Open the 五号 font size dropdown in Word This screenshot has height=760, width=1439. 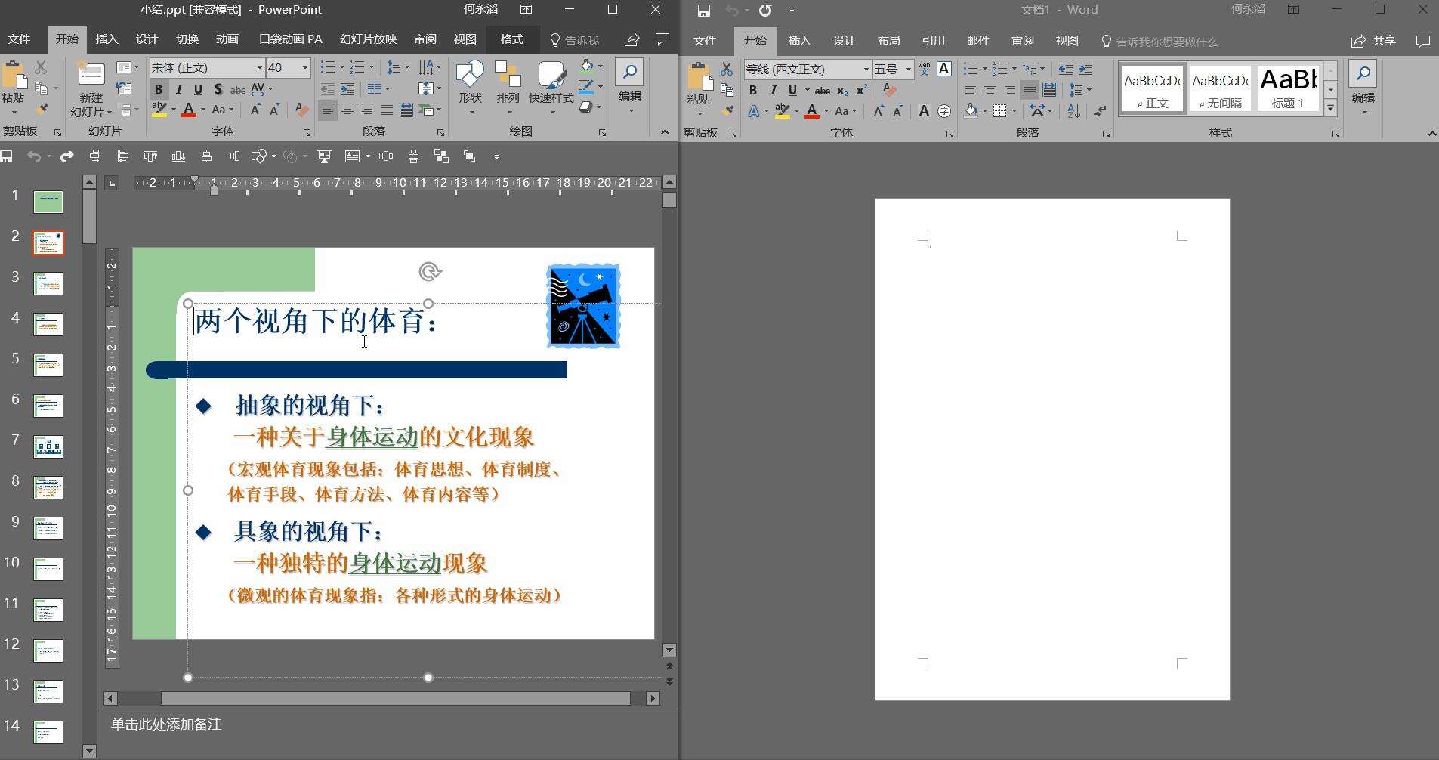(x=909, y=69)
